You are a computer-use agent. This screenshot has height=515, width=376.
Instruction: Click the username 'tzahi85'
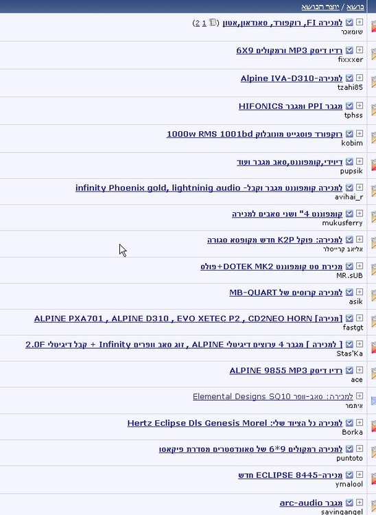[350, 87]
